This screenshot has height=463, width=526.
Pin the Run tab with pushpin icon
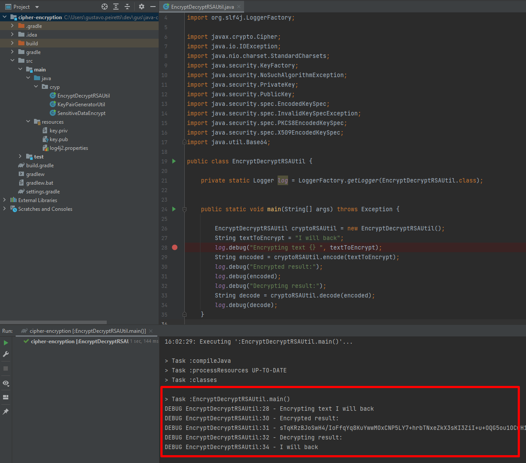tap(6, 412)
